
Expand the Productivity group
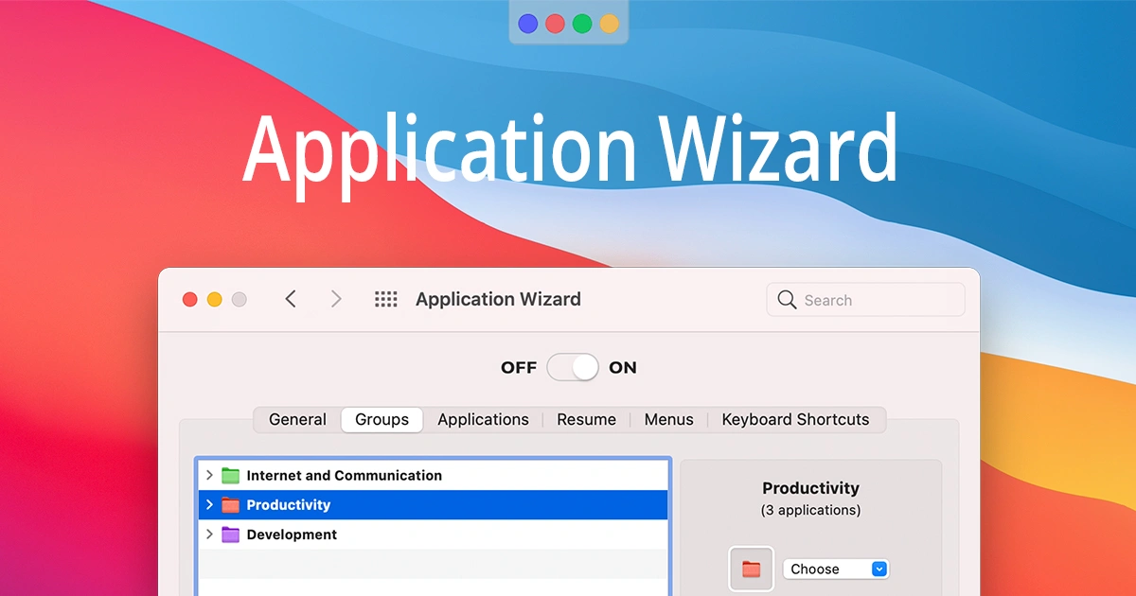[209, 504]
